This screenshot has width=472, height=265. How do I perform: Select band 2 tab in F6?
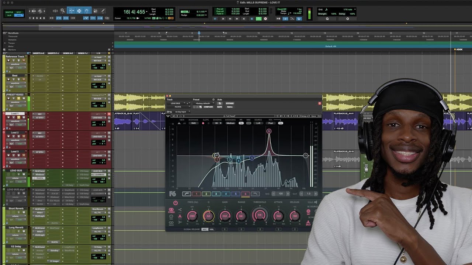(x=206, y=194)
